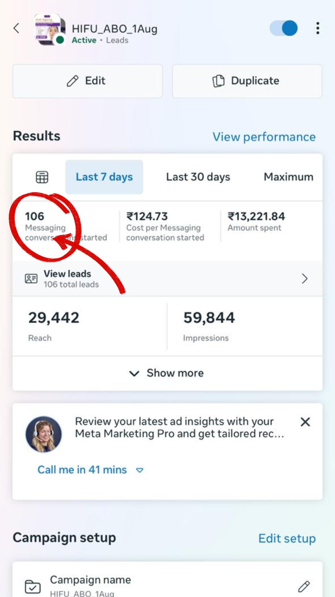The width and height of the screenshot is (335, 597).
Task: Tap the Meta Marketing Pro avatar
Action: coord(43,434)
